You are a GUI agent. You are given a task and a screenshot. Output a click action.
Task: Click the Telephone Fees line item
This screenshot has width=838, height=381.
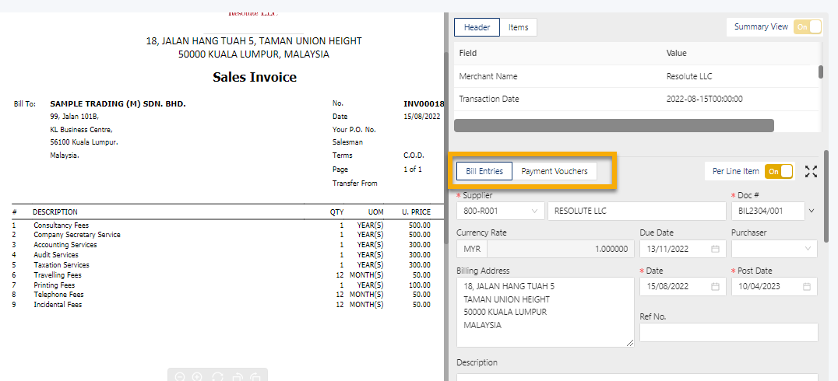(58, 295)
